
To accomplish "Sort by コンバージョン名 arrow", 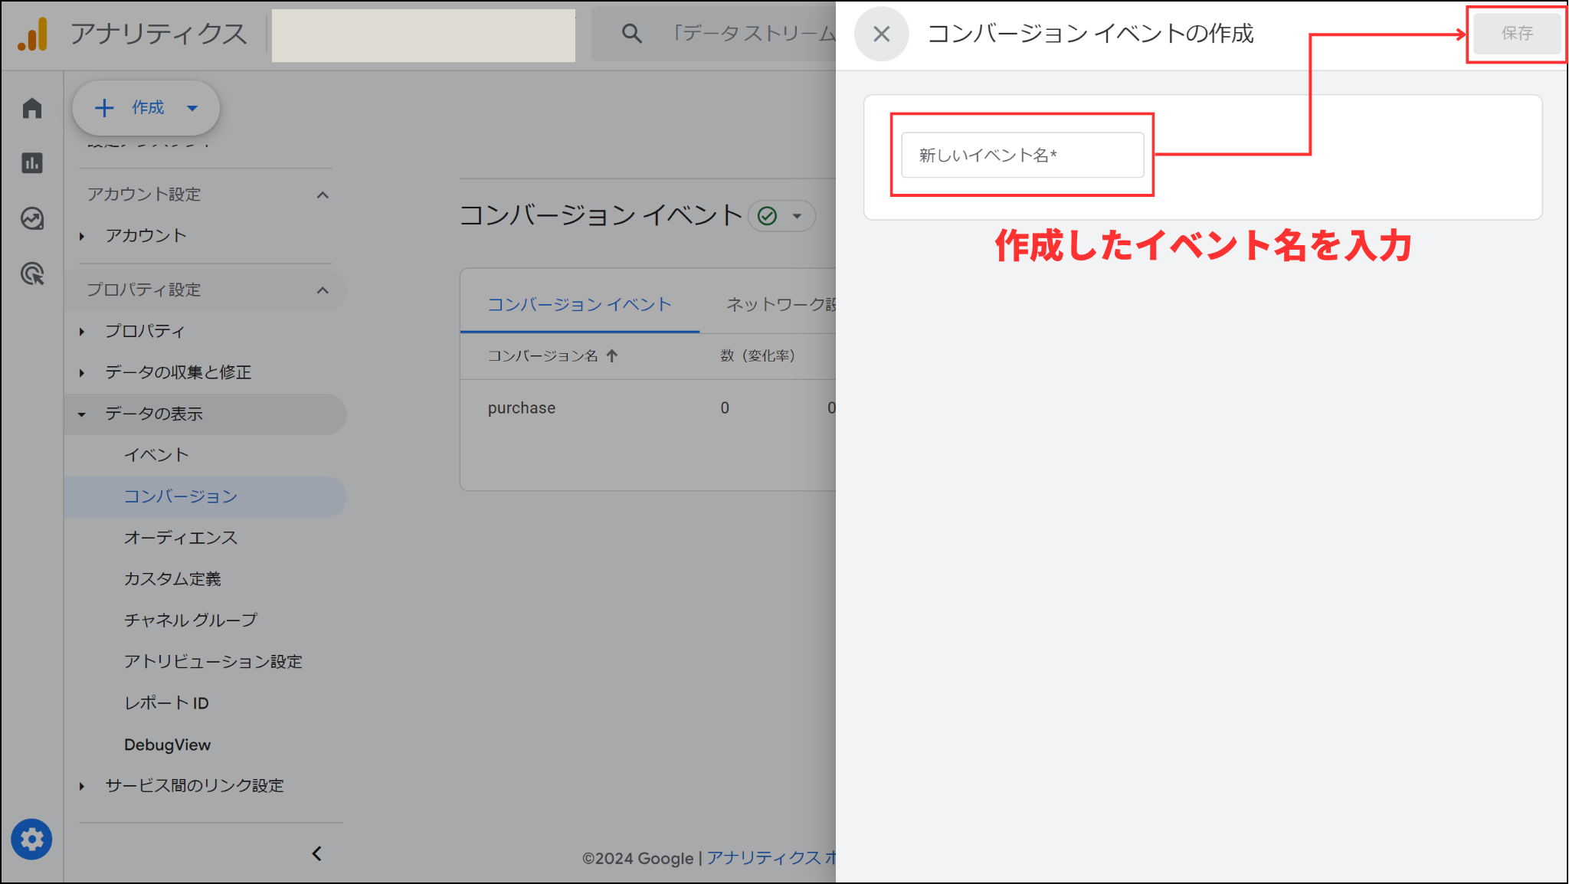I will (611, 355).
